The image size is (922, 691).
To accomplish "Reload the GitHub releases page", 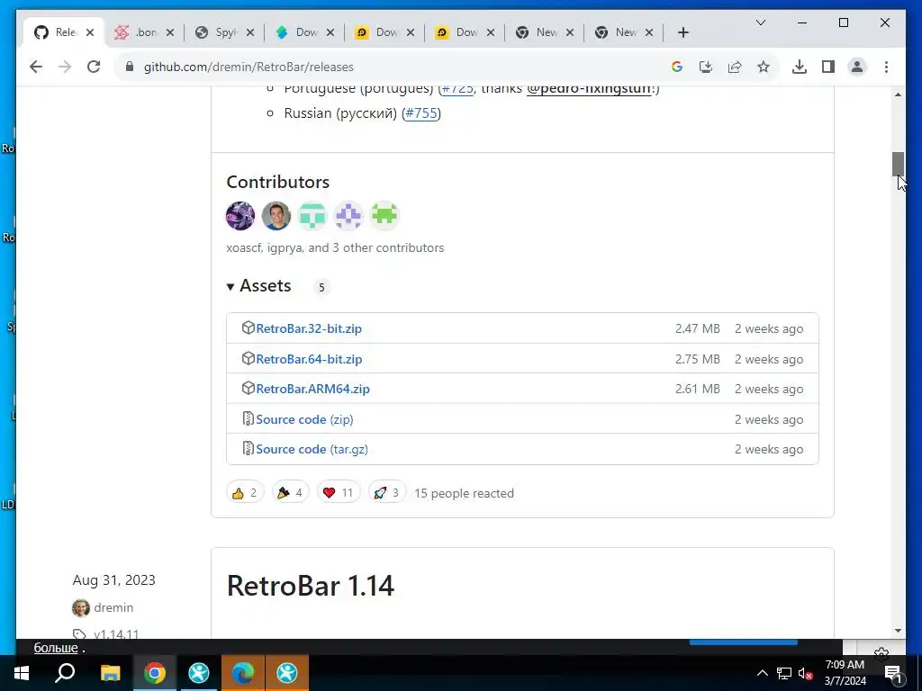I will (x=94, y=67).
